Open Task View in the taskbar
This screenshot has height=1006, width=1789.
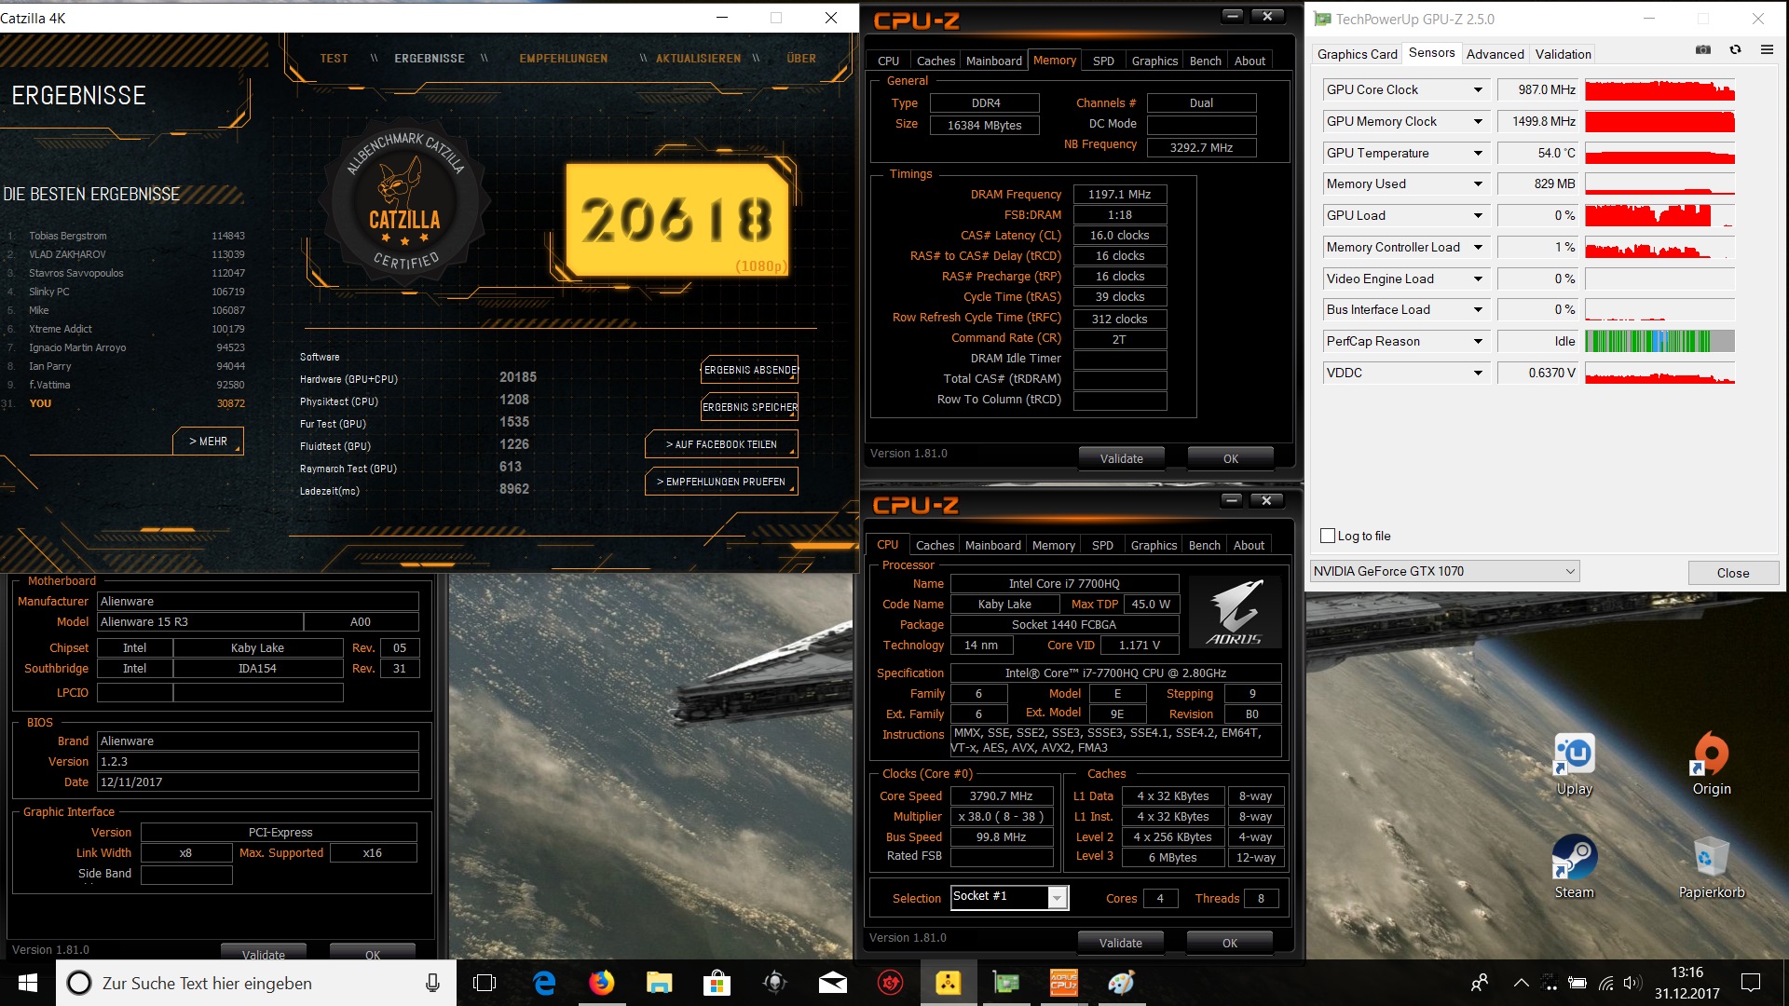pyautogui.click(x=485, y=983)
